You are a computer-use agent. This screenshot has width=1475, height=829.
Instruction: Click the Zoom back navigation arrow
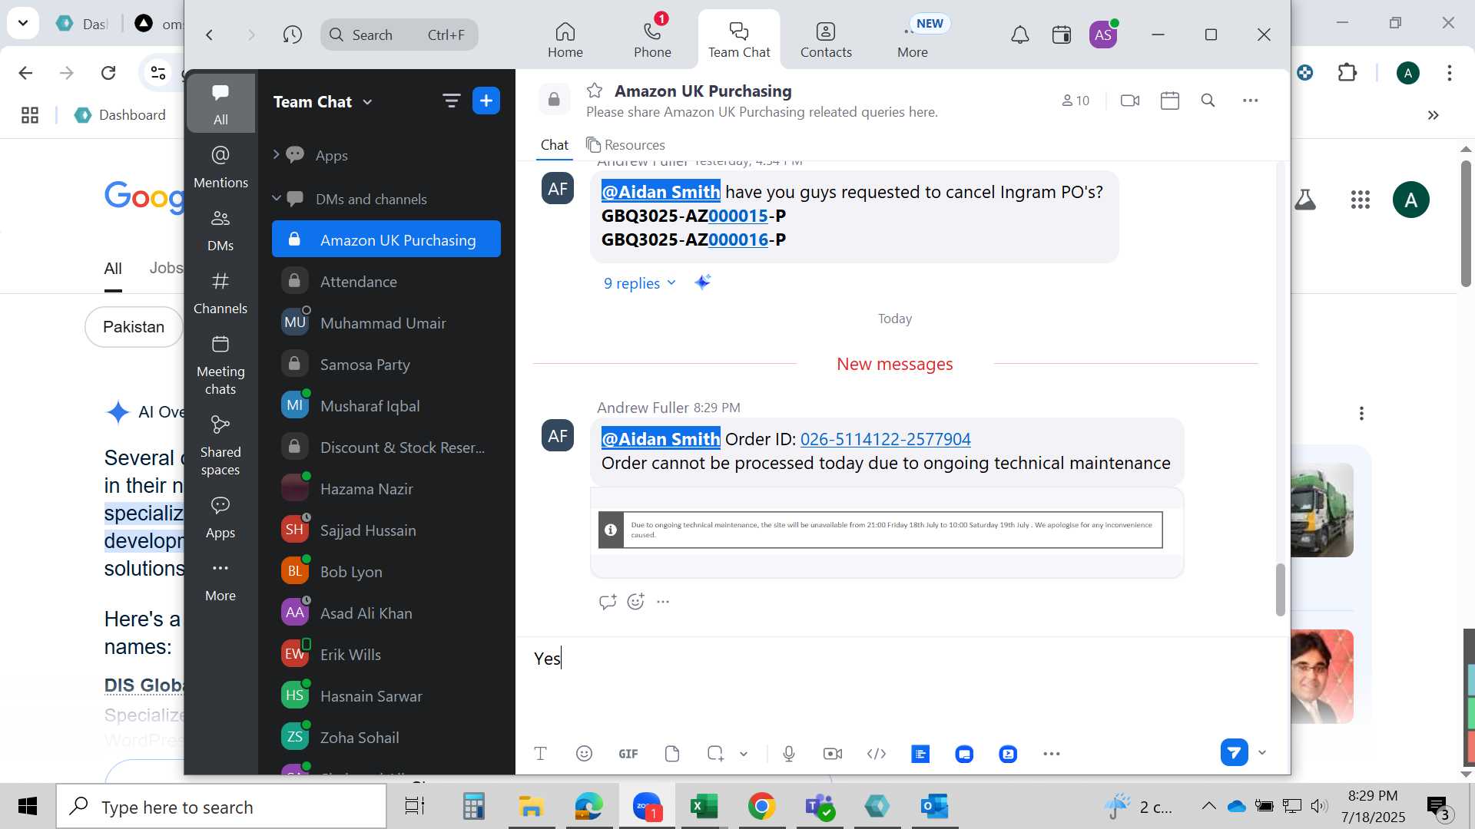[x=209, y=35]
